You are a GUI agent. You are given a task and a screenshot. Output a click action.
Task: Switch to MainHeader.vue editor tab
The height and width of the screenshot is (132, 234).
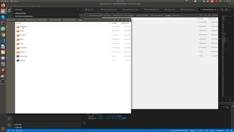pyautogui.click(x=151, y=10)
